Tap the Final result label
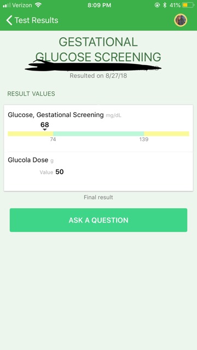The width and height of the screenshot is (197, 350). click(x=99, y=197)
